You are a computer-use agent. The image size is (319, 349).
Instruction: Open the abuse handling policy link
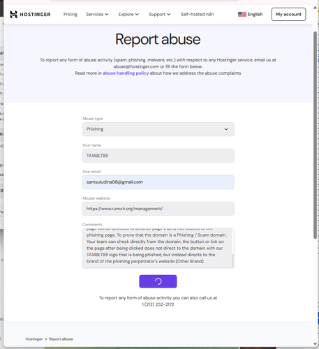[126, 73]
